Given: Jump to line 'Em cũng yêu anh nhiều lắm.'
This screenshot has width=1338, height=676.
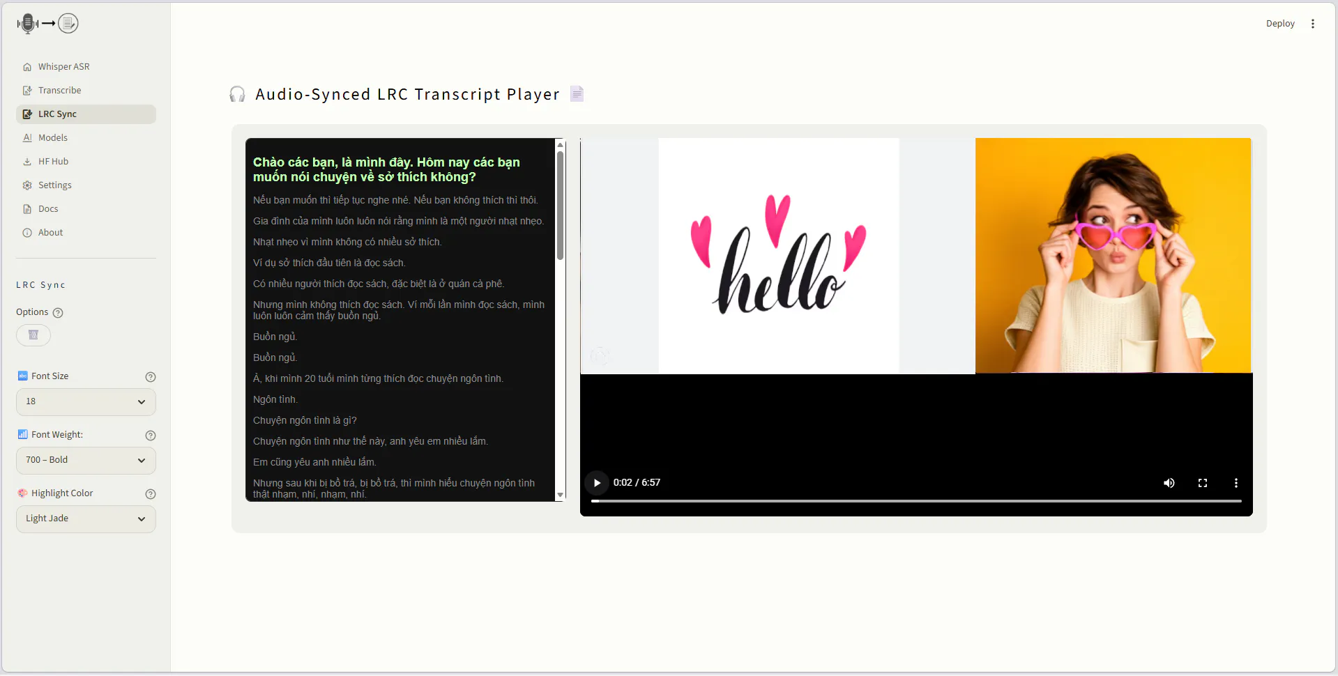Looking at the screenshot, I should tap(314, 463).
